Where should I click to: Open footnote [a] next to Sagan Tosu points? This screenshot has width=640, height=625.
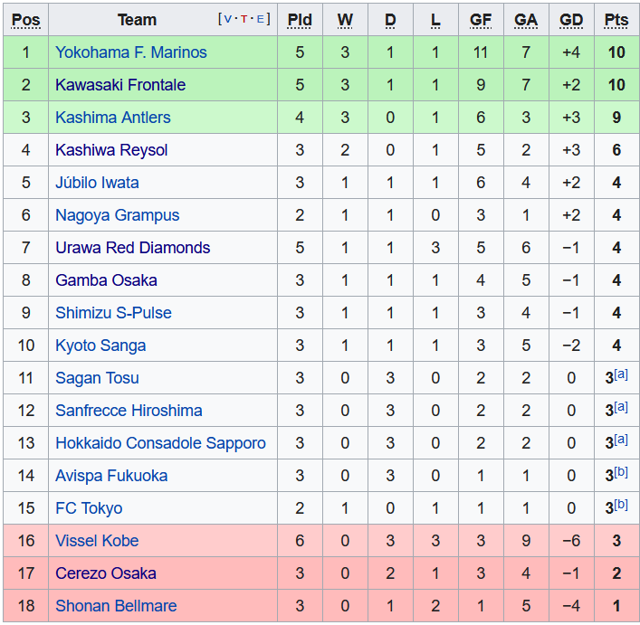tap(621, 374)
